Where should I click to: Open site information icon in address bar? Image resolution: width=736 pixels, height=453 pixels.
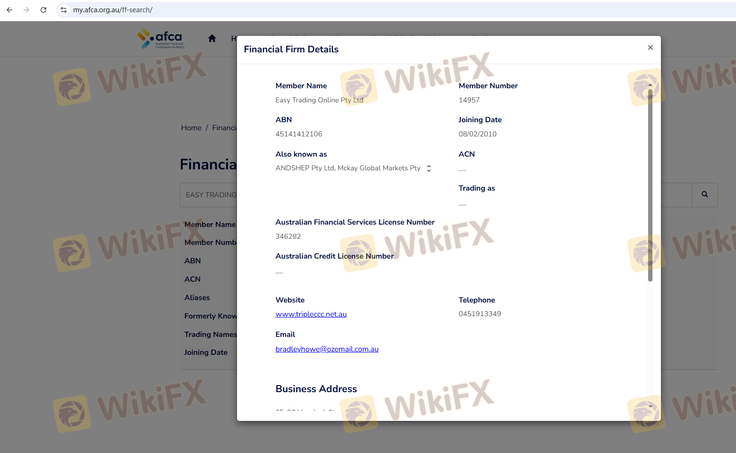[x=64, y=10]
